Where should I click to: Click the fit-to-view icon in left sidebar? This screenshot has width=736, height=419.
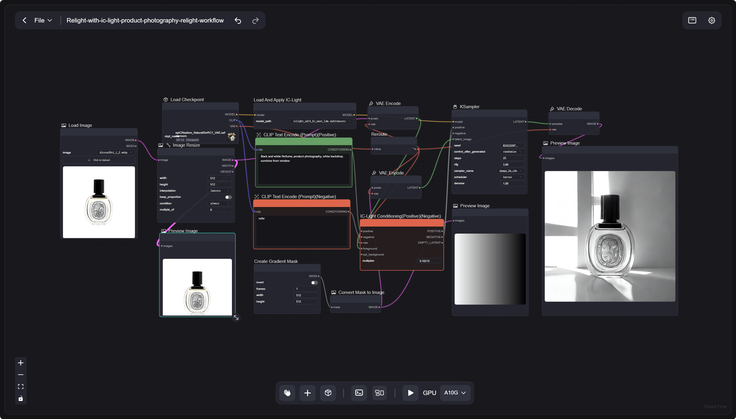coord(20,386)
